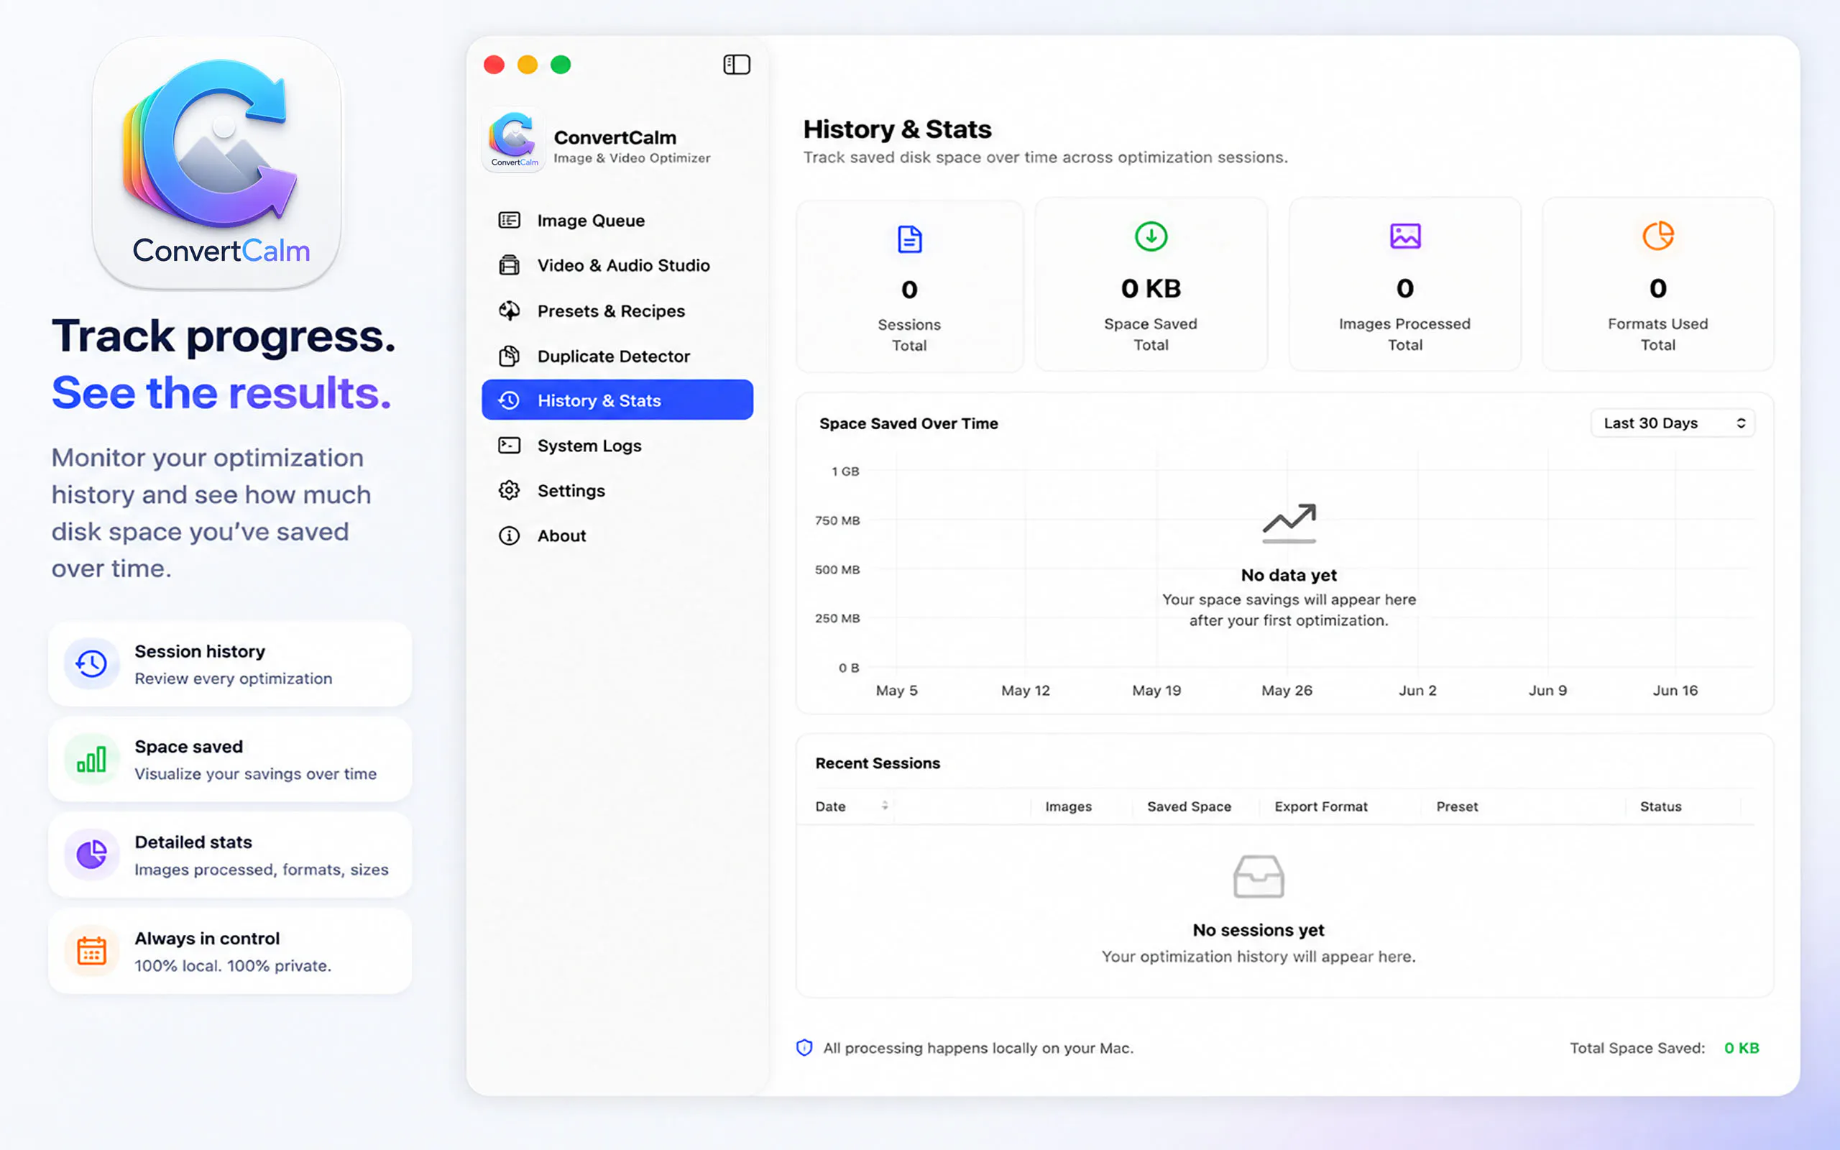This screenshot has width=1840, height=1150.
Task: Click the Date column header
Action: pyautogui.click(x=830, y=806)
